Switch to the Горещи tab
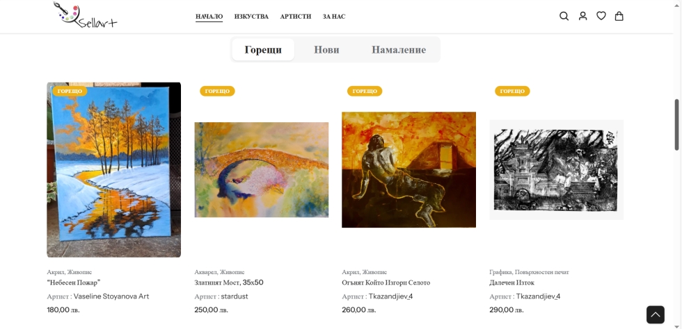This screenshot has width=682, height=329. (x=263, y=49)
